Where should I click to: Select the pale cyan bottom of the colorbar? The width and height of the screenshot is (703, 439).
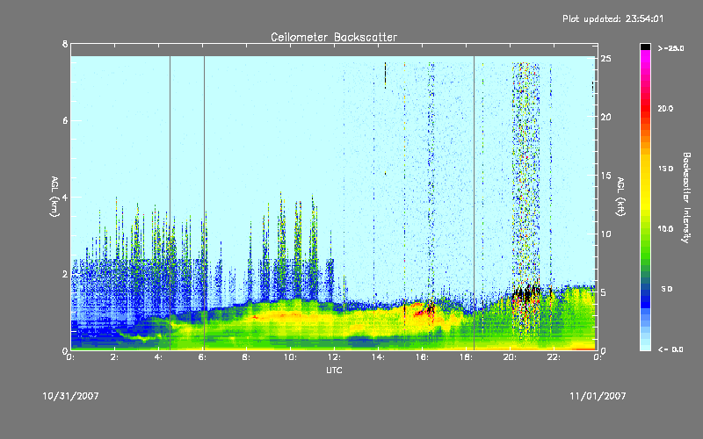click(645, 345)
